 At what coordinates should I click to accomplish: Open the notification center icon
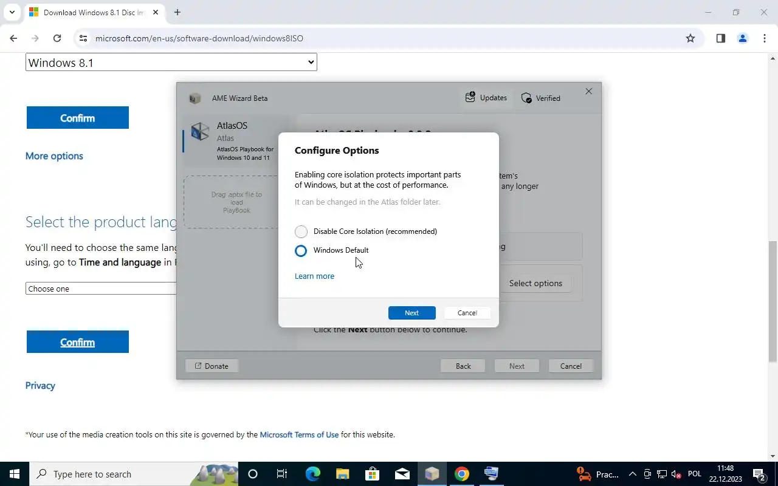click(x=759, y=474)
